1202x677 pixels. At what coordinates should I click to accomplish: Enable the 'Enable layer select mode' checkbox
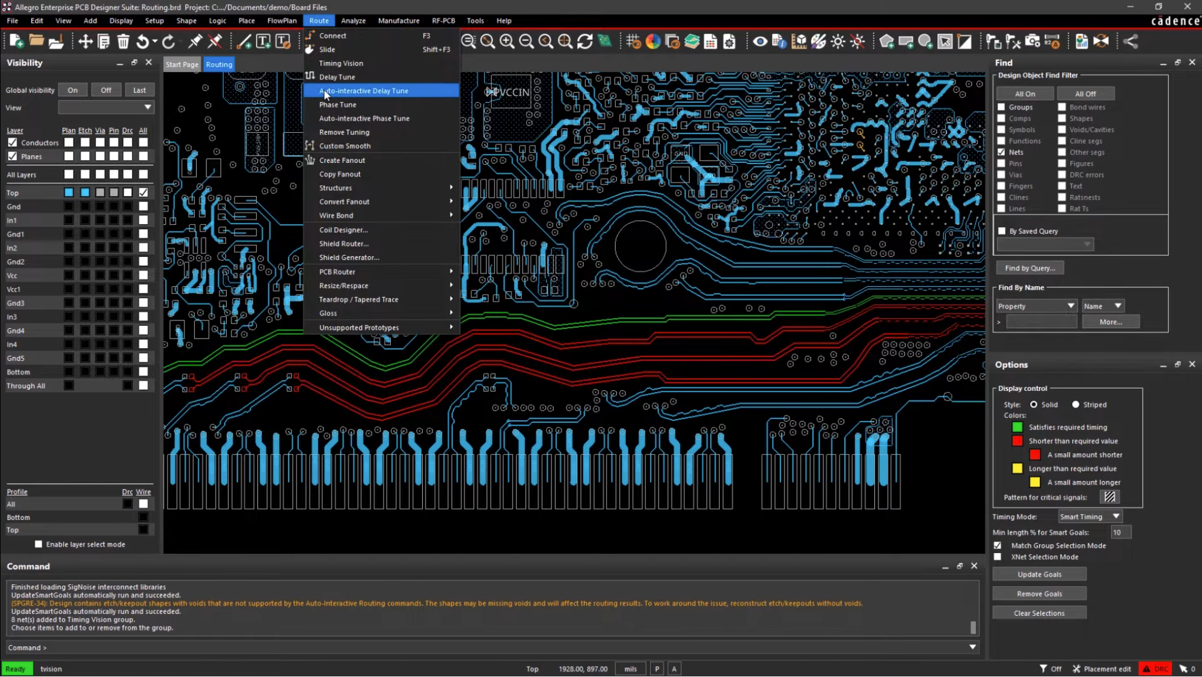(x=38, y=544)
